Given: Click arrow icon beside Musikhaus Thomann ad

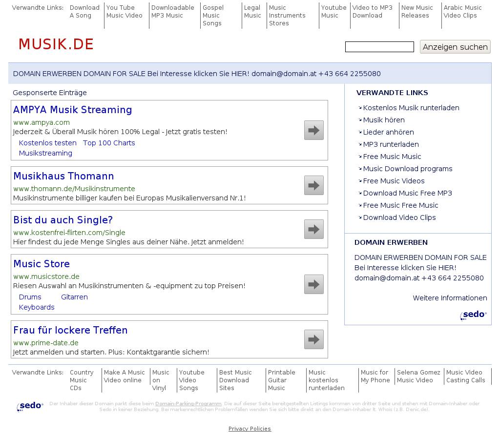Looking at the screenshot, I should click(x=313, y=185).
